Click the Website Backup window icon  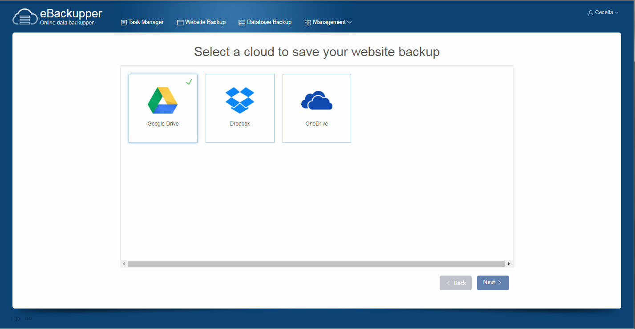pyautogui.click(x=180, y=22)
